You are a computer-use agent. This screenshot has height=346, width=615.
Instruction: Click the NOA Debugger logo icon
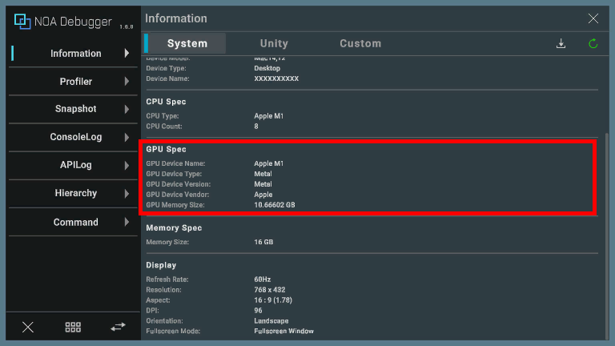(22, 21)
